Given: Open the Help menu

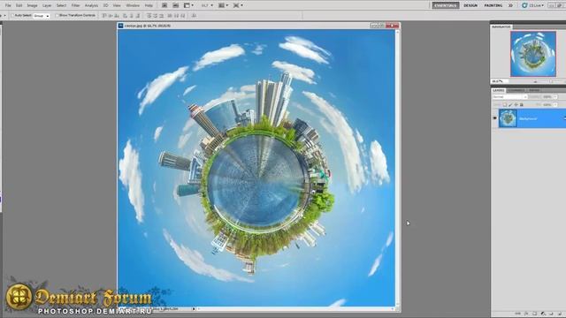Looking at the screenshot, I should click(149, 5).
